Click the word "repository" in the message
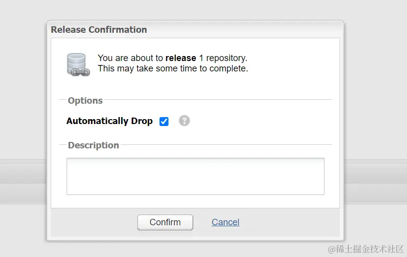This screenshot has width=407, height=257. tap(226, 58)
